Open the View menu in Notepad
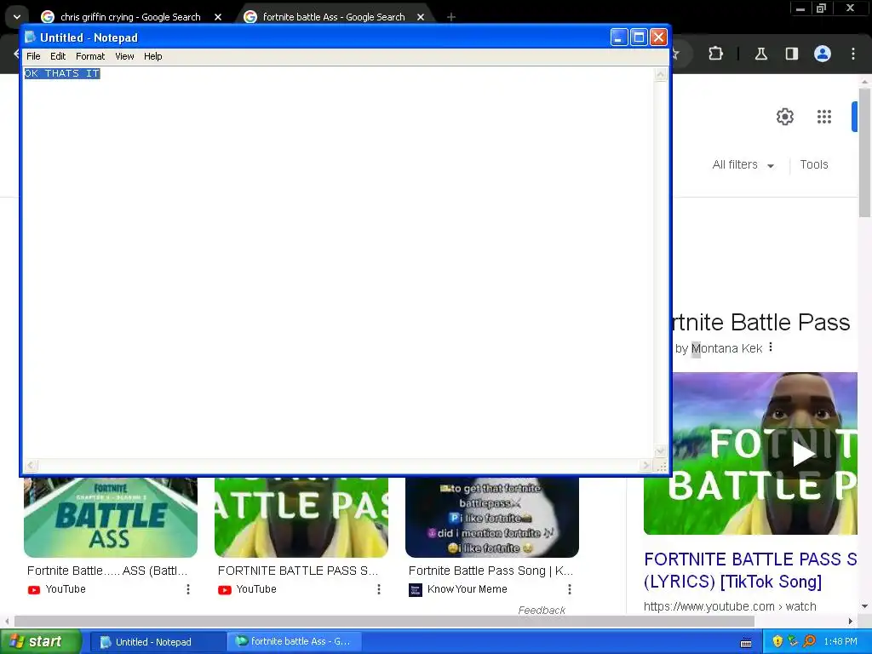Image resolution: width=872 pixels, height=654 pixels. [x=124, y=56]
